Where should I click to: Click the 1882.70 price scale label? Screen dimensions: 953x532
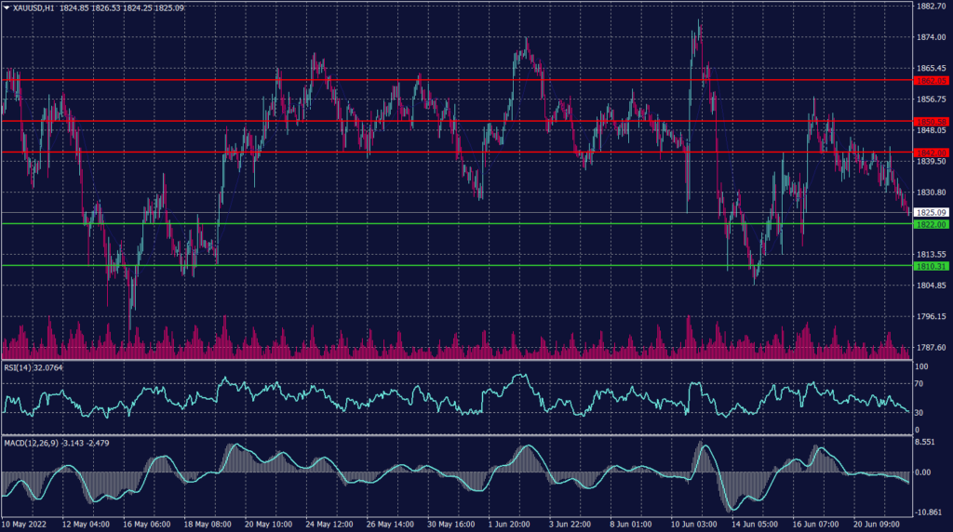click(931, 7)
